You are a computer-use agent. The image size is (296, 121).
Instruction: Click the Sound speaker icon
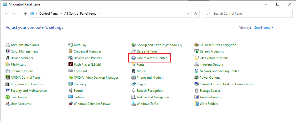pos(71,91)
